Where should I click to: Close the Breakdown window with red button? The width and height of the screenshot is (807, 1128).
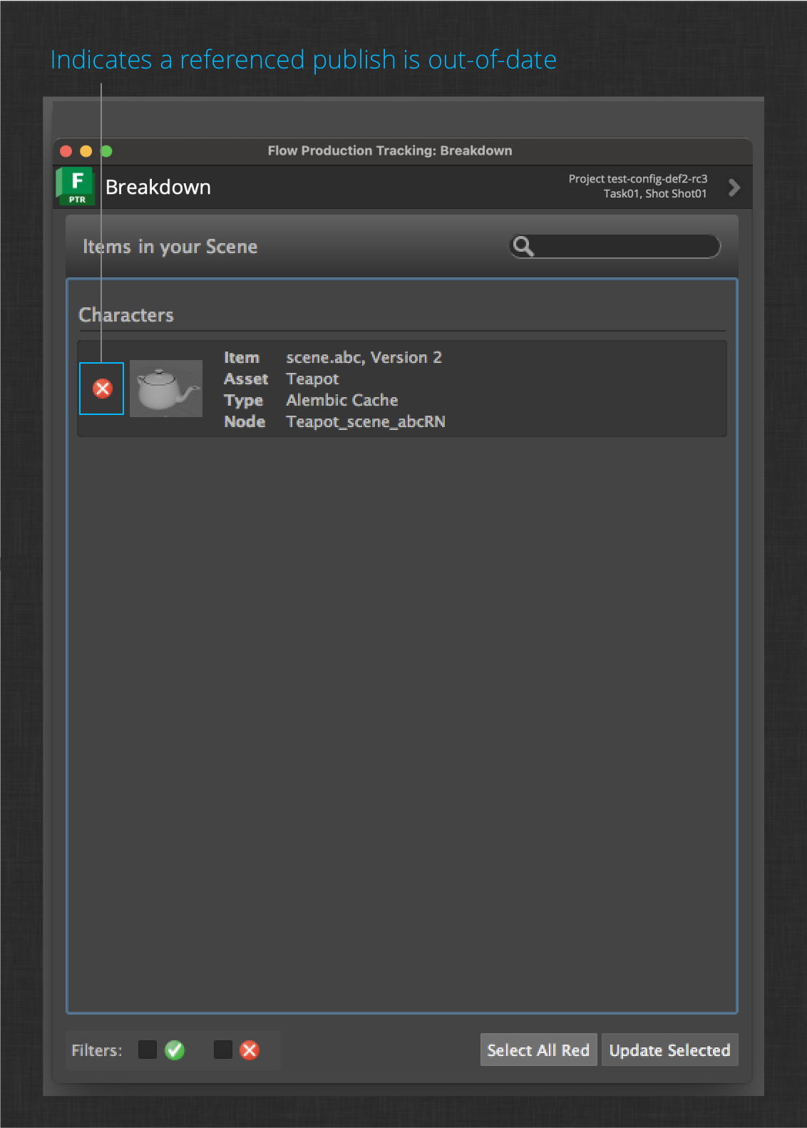tap(66, 151)
